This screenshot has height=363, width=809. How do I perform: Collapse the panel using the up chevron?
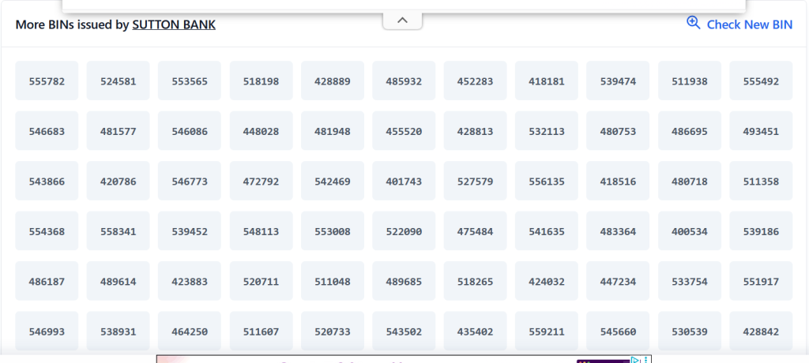click(402, 21)
